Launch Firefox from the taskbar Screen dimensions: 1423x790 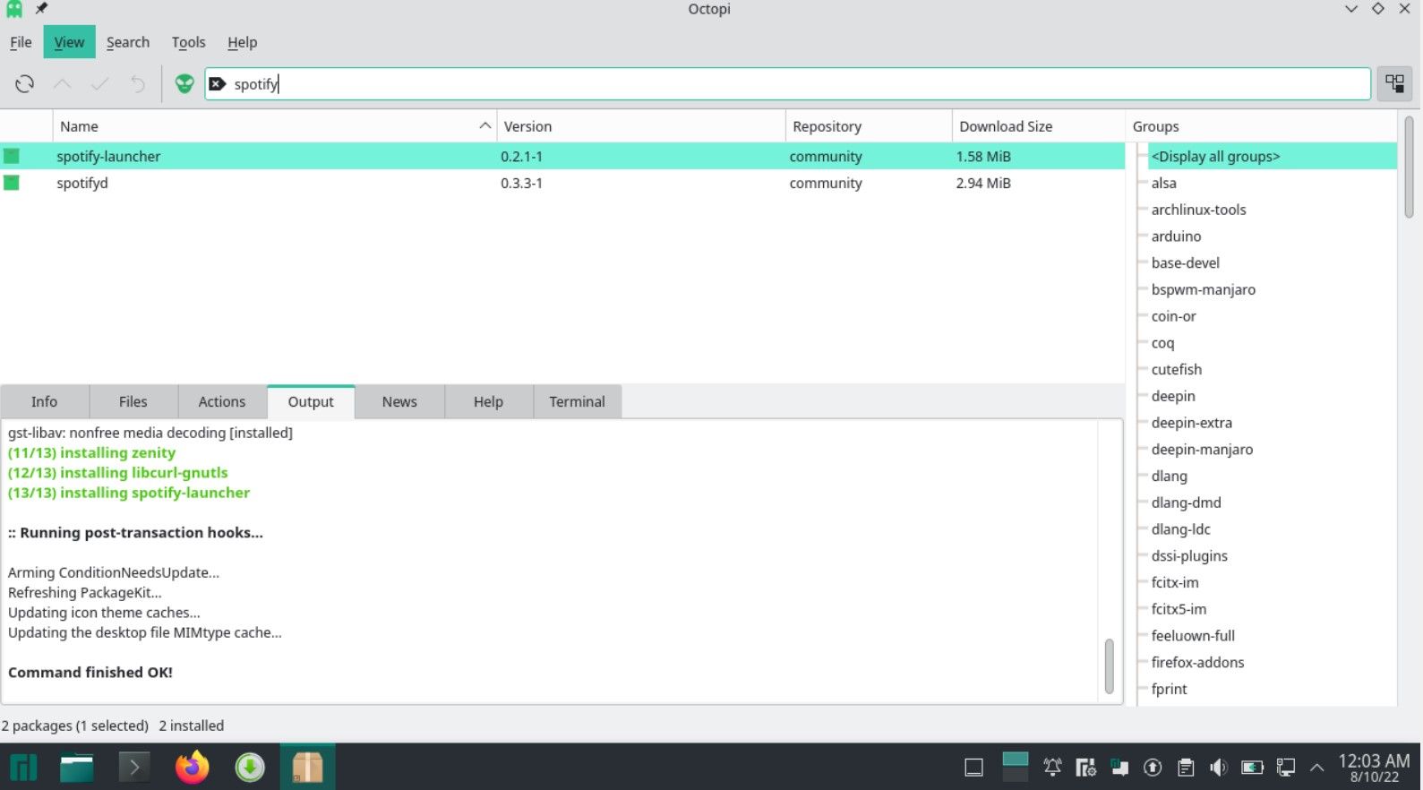192,768
